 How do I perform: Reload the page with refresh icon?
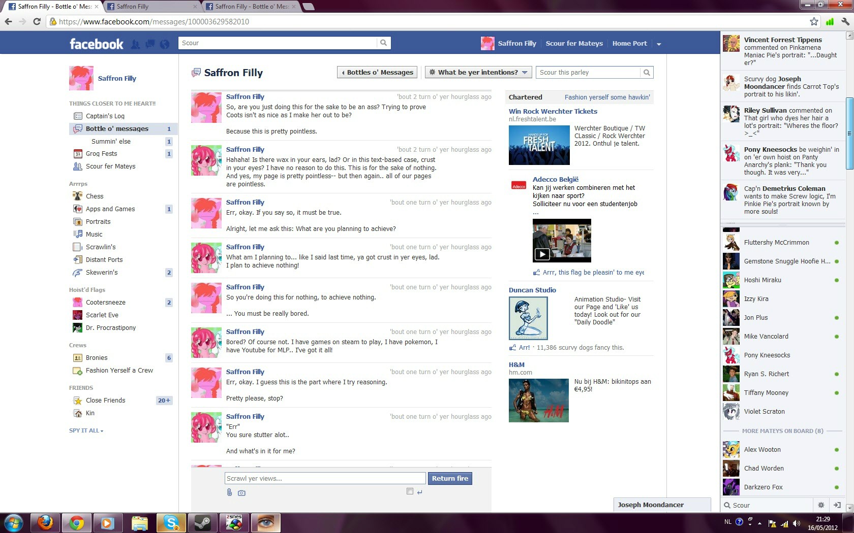[x=37, y=21]
